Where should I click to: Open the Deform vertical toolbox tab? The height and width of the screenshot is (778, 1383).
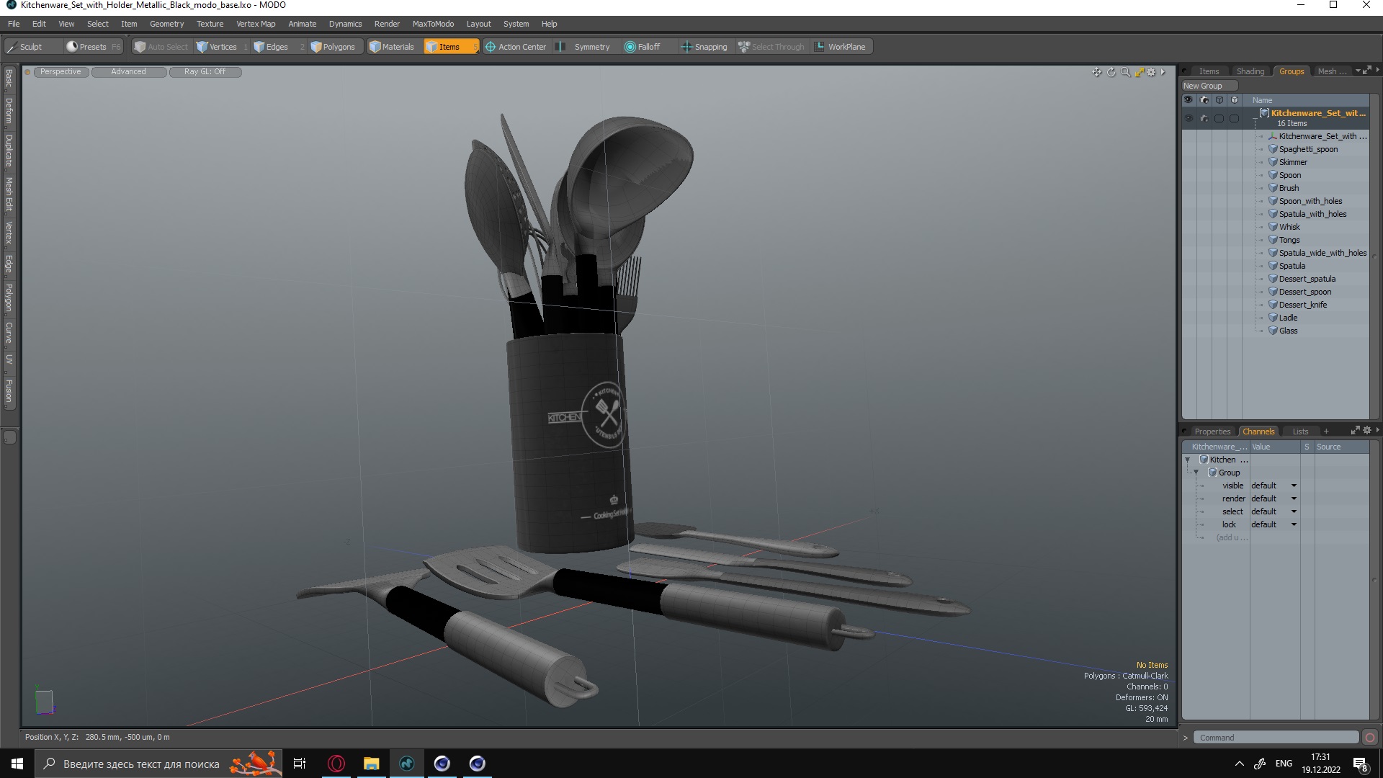[x=9, y=111]
